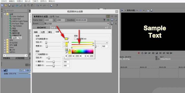Click the New project toolbar icon
Viewport: 185px width, 93px height.
(2, 5)
